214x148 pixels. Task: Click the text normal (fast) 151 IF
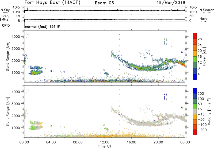(x=43, y=27)
